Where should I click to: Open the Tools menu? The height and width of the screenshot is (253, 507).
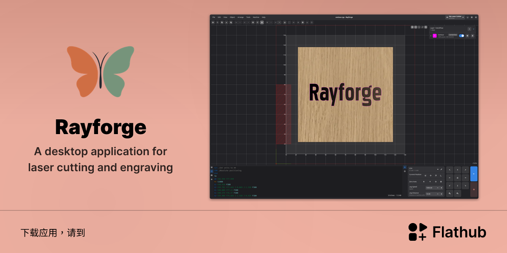[248, 17]
